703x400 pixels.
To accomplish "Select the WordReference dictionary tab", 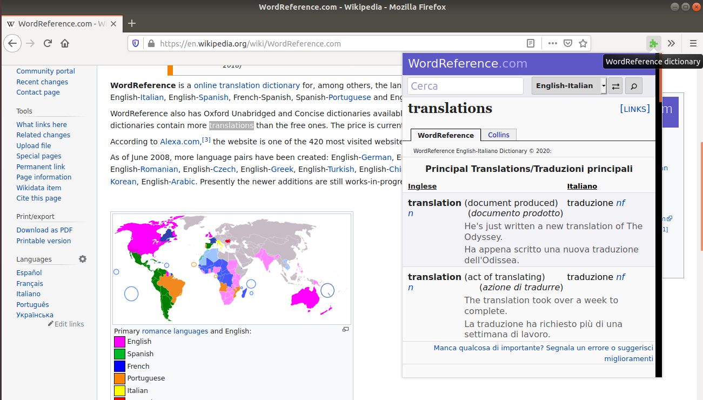I will click(x=445, y=135).
